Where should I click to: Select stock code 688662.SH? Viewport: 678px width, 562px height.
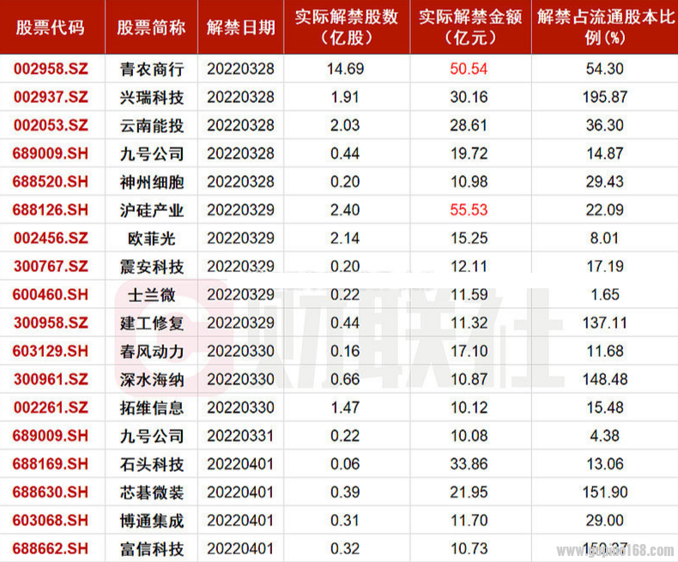(51, 548)
